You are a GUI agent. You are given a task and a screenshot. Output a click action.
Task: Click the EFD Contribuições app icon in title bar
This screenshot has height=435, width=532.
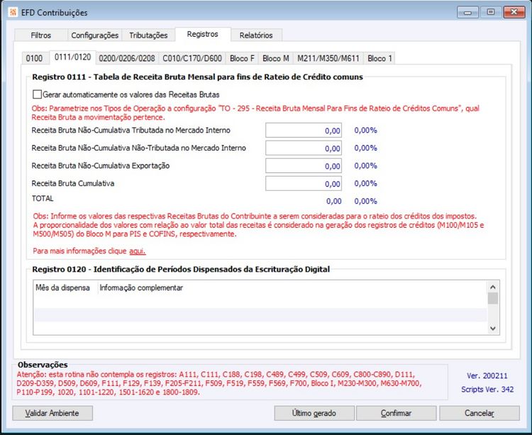(x=13, y=13)
